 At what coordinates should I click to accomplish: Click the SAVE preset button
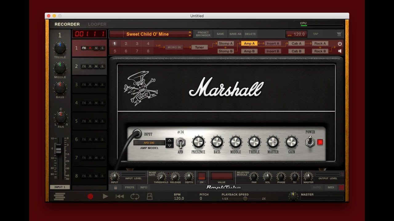tap(220, 34)
